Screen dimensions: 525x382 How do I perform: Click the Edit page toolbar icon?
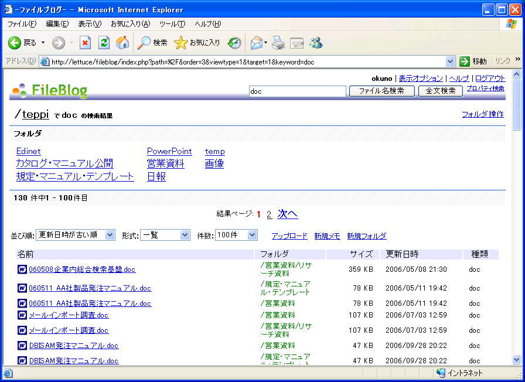point(296,43)
